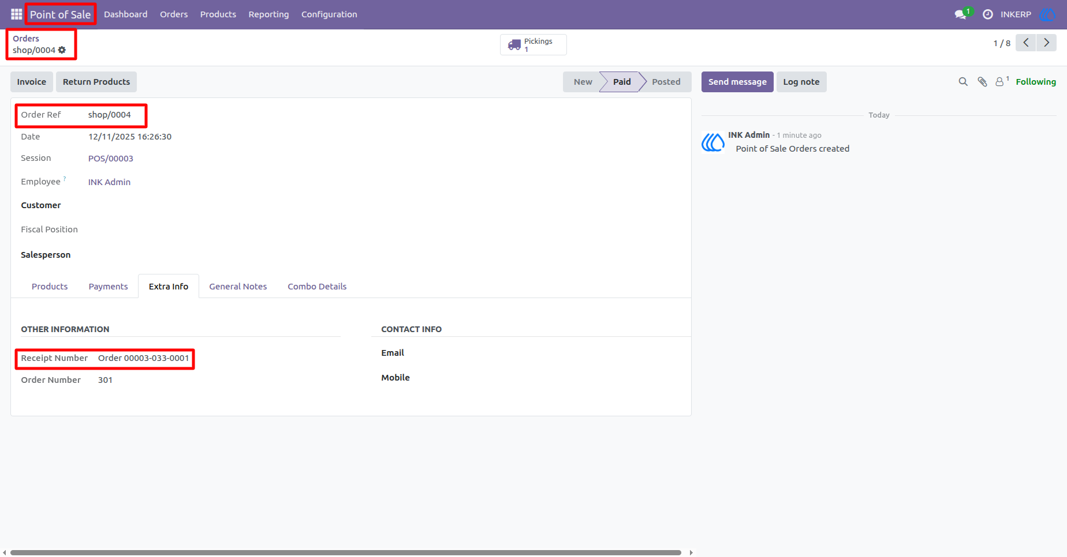Click the Employee field help marker
1067x557 pixels.
tap(65, 178)
